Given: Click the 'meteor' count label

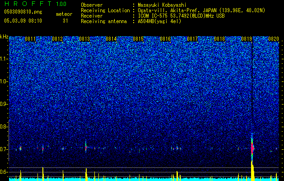Looking at the screenshot, I should click(64, 14).
